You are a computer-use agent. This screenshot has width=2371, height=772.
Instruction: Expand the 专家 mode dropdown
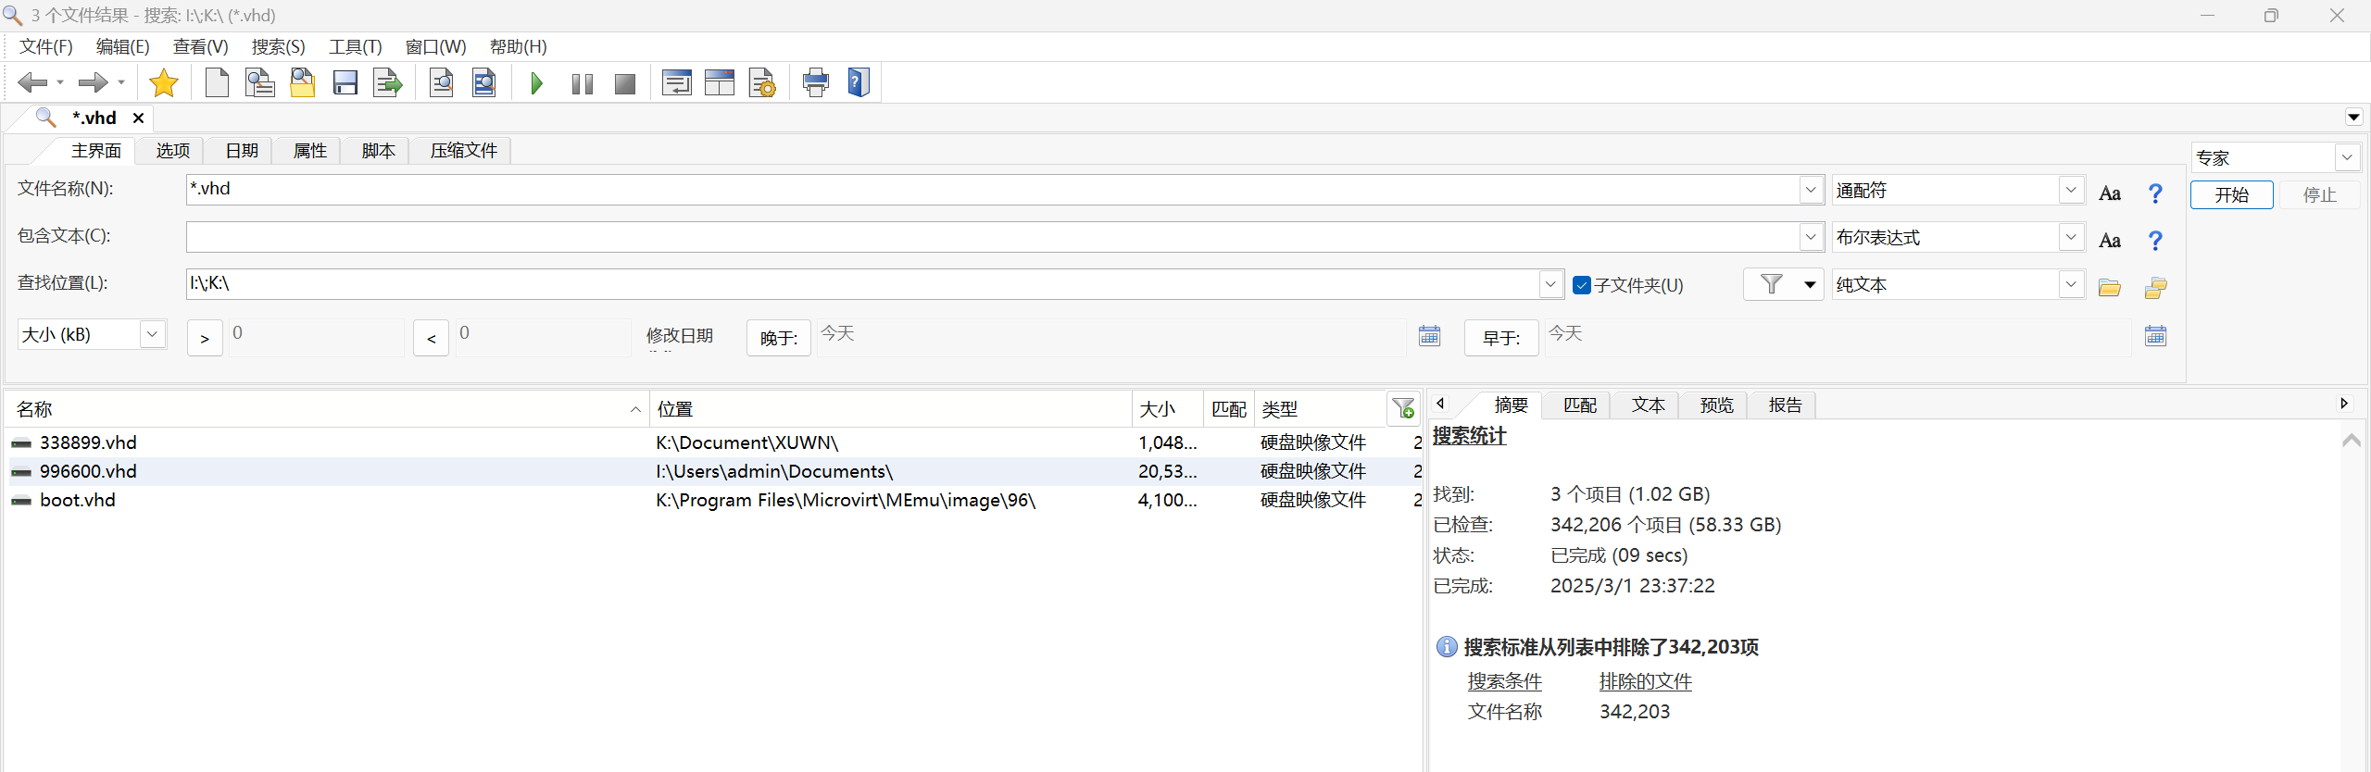tap(2346, 157)
